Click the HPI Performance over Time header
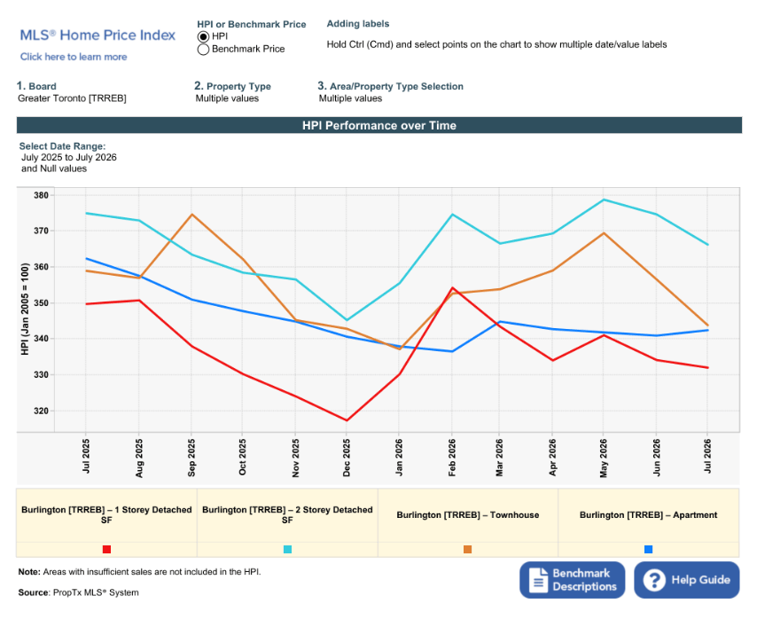 coord(379,126)
